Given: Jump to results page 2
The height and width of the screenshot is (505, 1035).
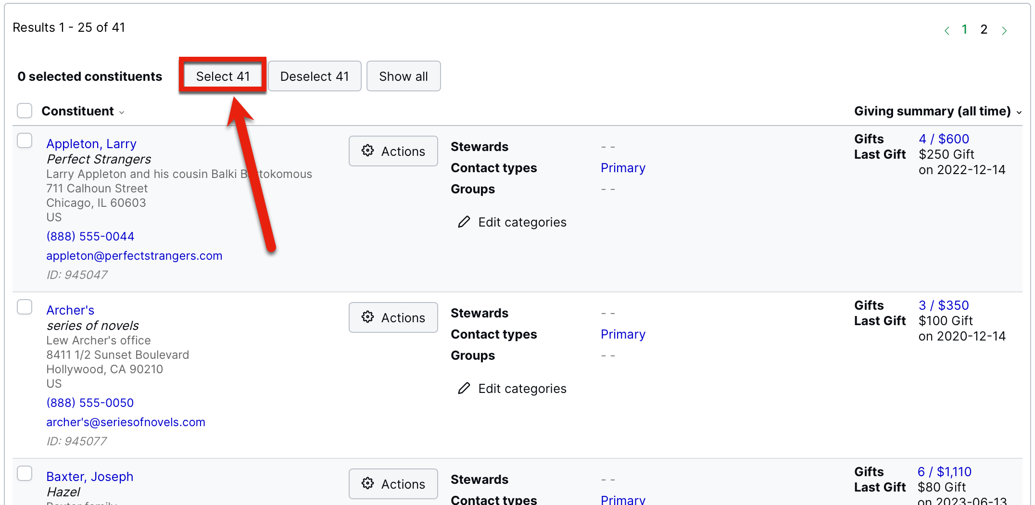Looking at the screenshot, I should (x=984, y=30).
